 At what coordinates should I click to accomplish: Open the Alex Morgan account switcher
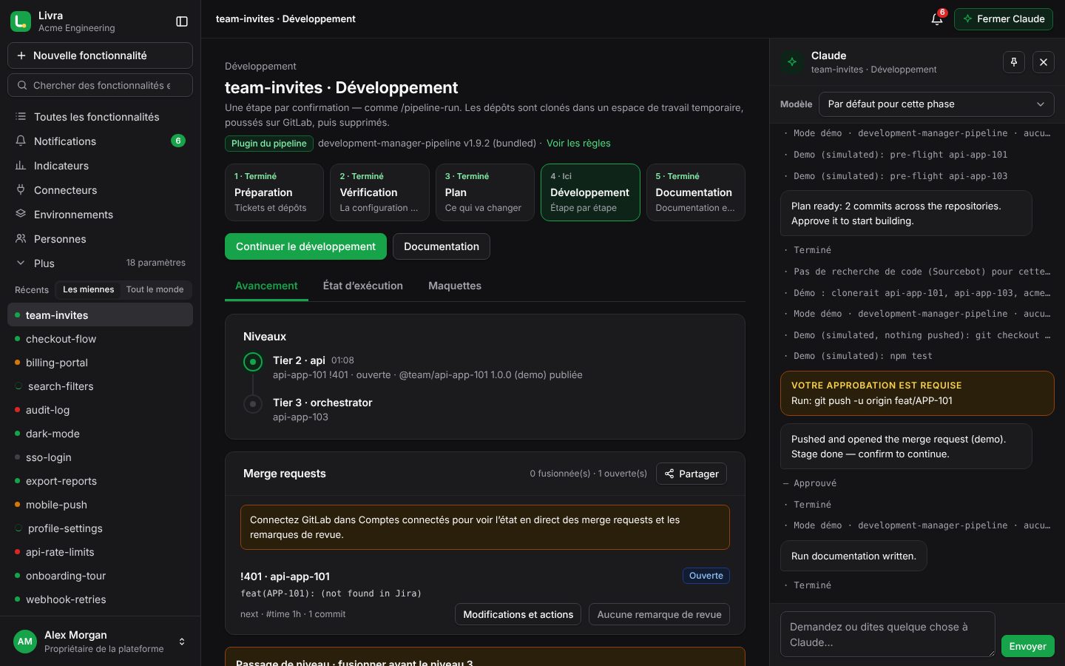point(101,642)
